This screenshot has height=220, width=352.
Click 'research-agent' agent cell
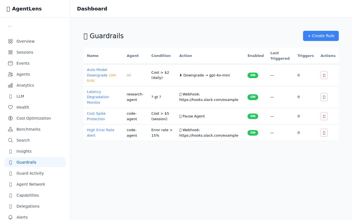pyautogui.click(x=135, y=97)
